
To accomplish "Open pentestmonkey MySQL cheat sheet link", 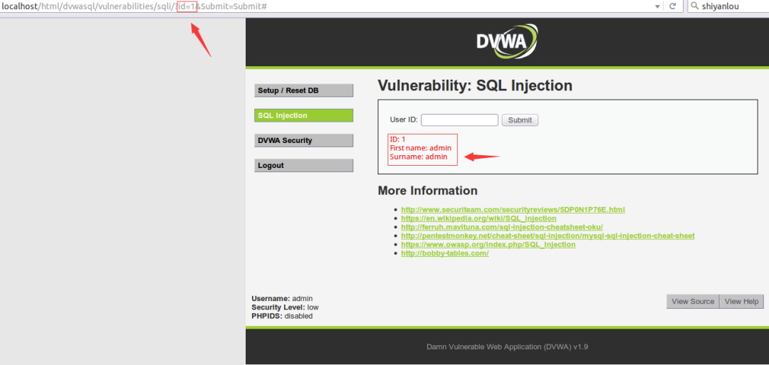I will click(x=548, y=236).
